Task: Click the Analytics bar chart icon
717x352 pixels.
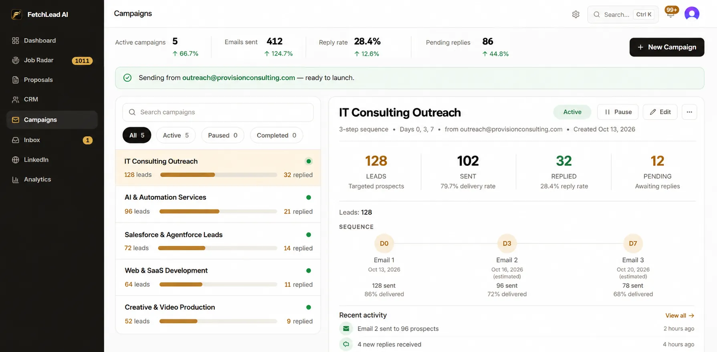Action: click(x=16, y=179)
